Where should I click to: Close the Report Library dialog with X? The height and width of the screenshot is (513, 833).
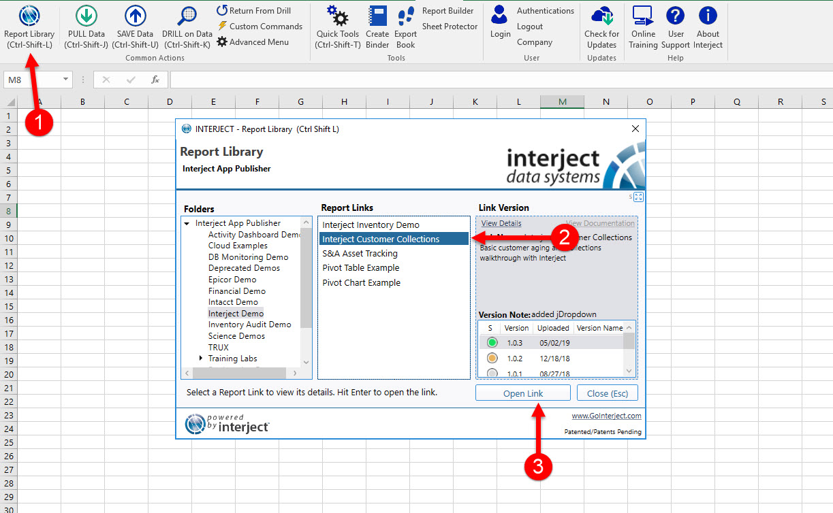[635, 129]
